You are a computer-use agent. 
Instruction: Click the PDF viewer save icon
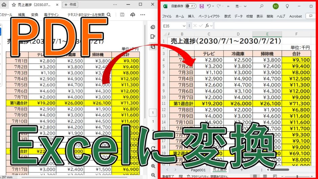122,15
